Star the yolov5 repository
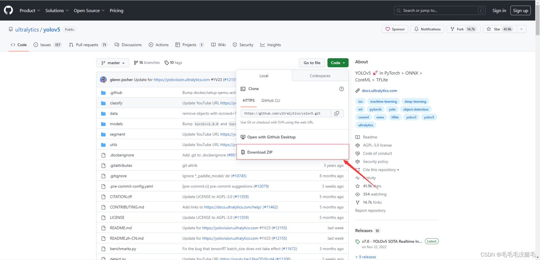This screenshot has width=540, height=260. (500, 29)
